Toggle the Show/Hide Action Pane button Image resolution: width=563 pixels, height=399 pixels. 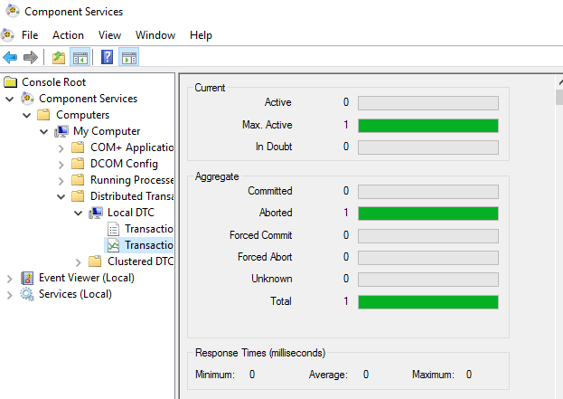click(128, 58)
